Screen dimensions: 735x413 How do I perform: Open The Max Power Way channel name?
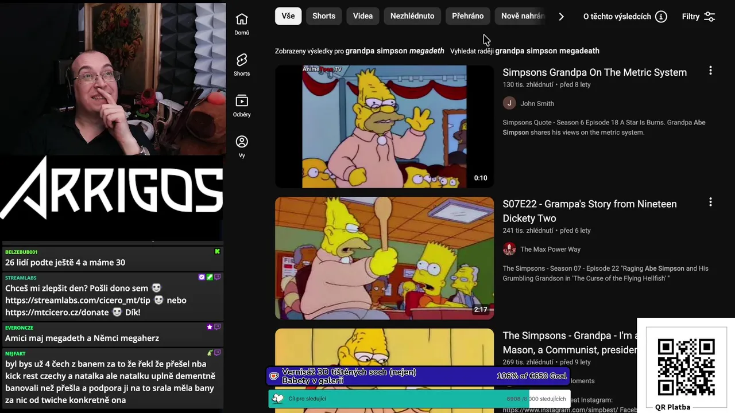point(550,250)
